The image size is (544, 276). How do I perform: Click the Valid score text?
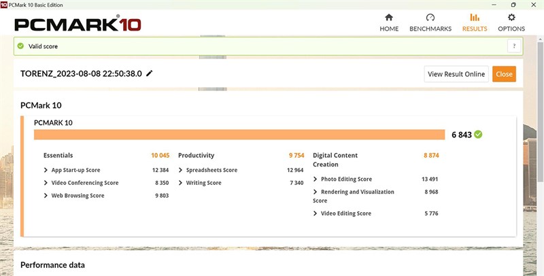click(x=43, y=46)
